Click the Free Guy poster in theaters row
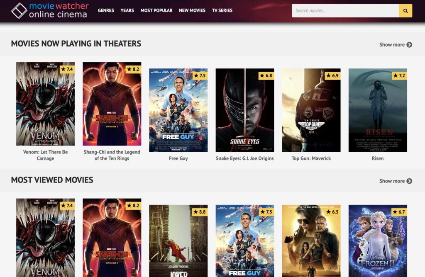425x277 pixels. coord(178,110)
